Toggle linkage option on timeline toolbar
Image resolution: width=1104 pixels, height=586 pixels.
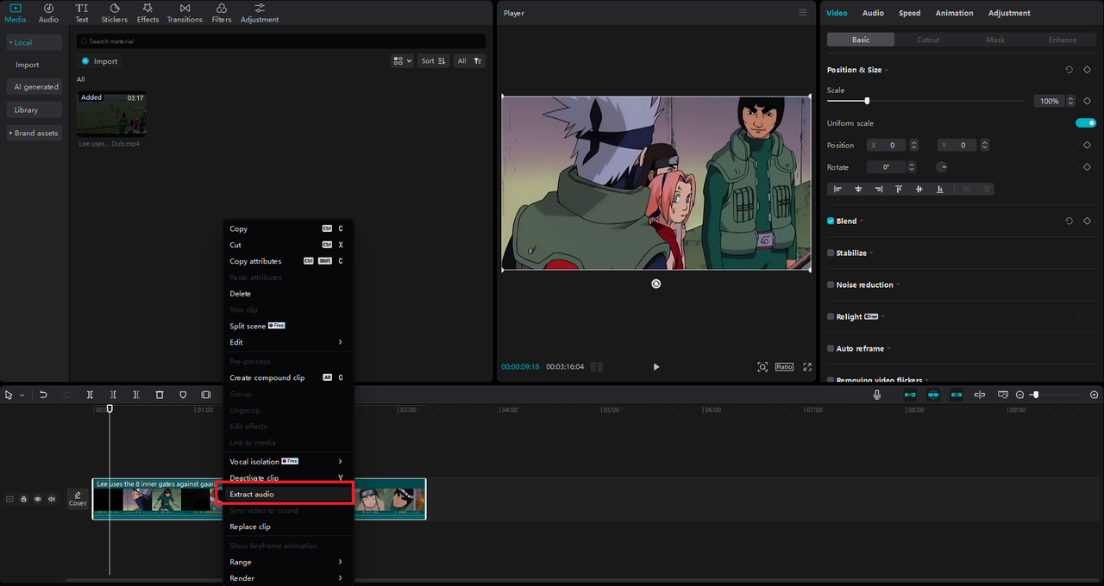coord(957,395)
